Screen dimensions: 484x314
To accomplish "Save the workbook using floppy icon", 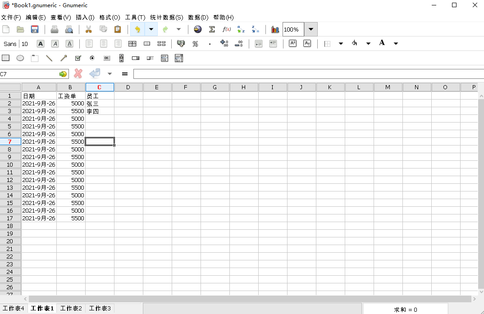I will coord(35,29).
